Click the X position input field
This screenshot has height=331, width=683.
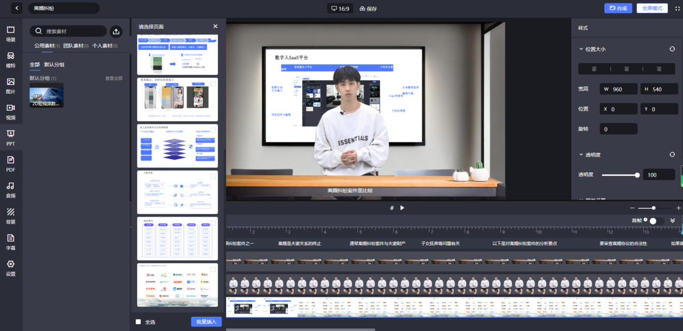point(618,109)
